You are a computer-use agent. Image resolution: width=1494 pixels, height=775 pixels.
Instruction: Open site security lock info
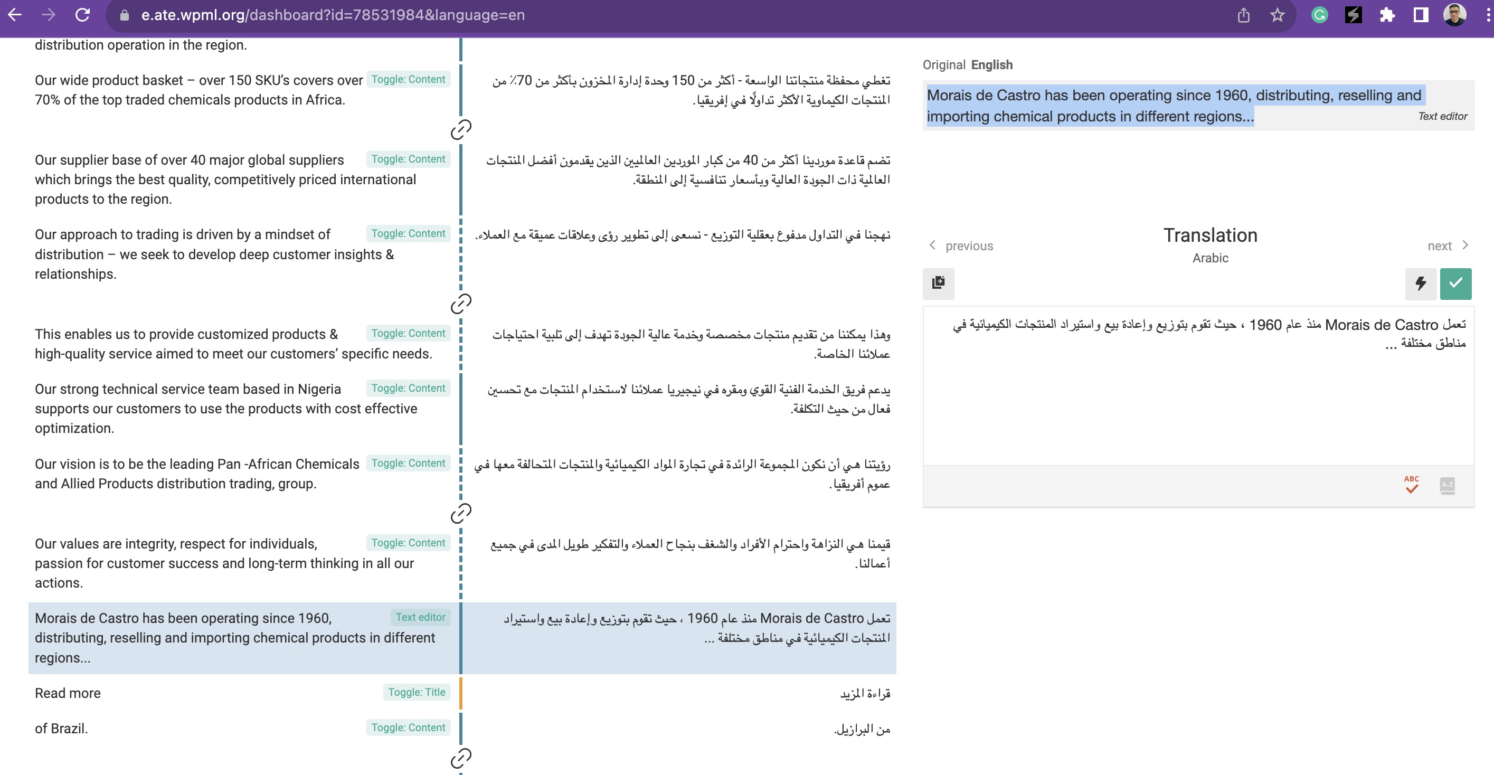(124, 16)
